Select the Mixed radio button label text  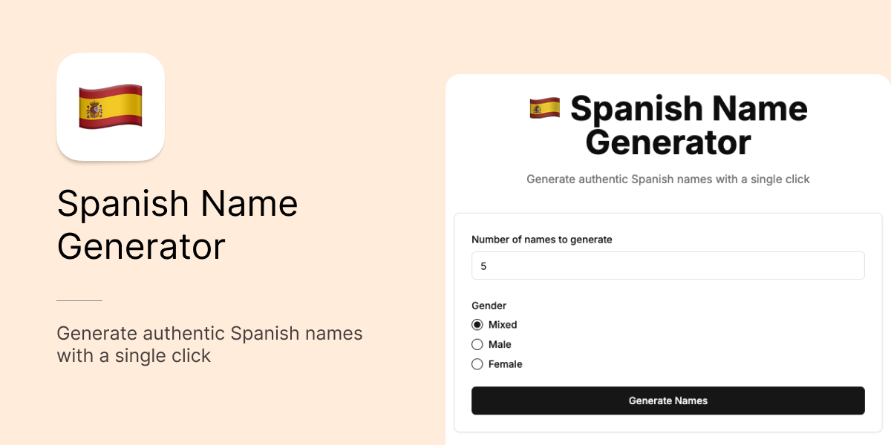503,324
